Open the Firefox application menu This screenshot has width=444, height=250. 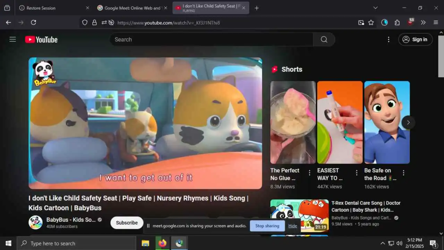point(436,23)
